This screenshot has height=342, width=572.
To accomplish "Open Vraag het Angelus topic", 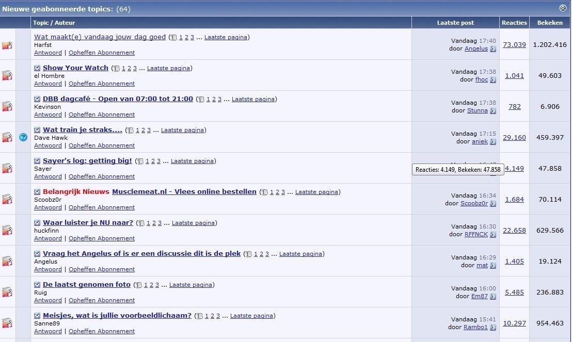I will point(141,254).
